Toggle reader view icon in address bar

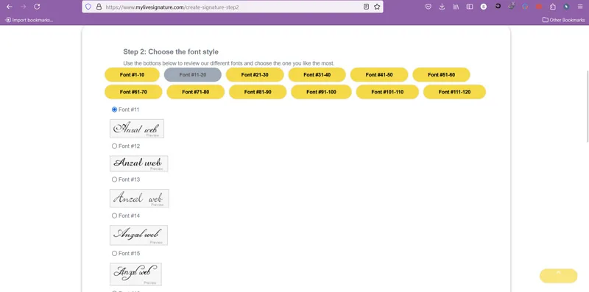point(366,7)
